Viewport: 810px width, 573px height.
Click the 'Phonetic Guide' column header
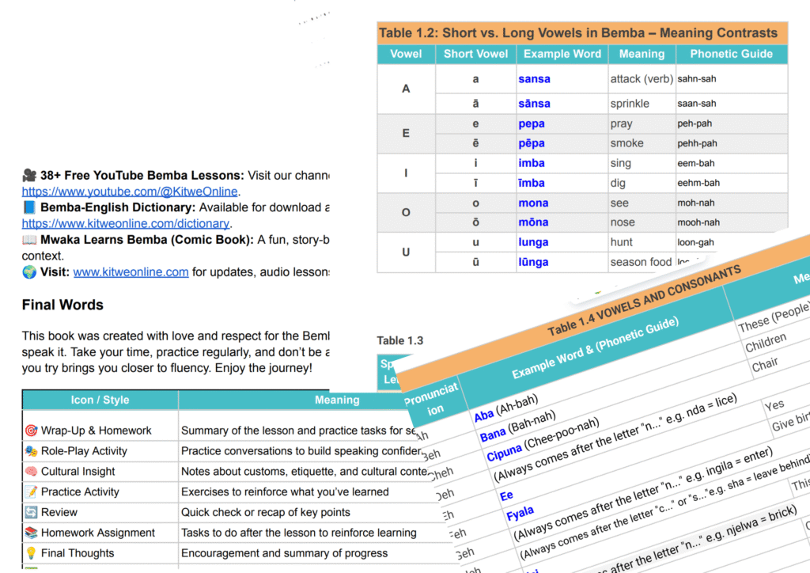click(x=732, y=54)
